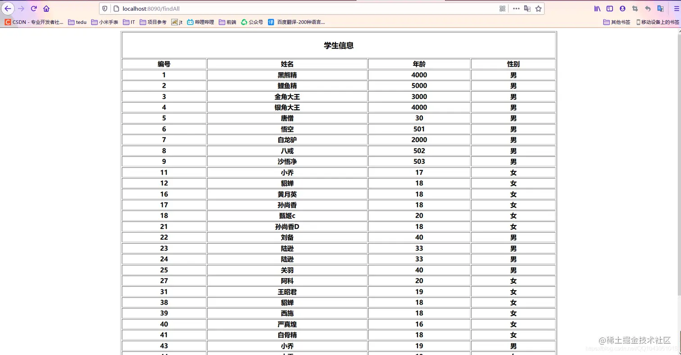Select the name cell 银角大王
The height and width of the screenshot is (355, 681).
(x=287, y=107)
